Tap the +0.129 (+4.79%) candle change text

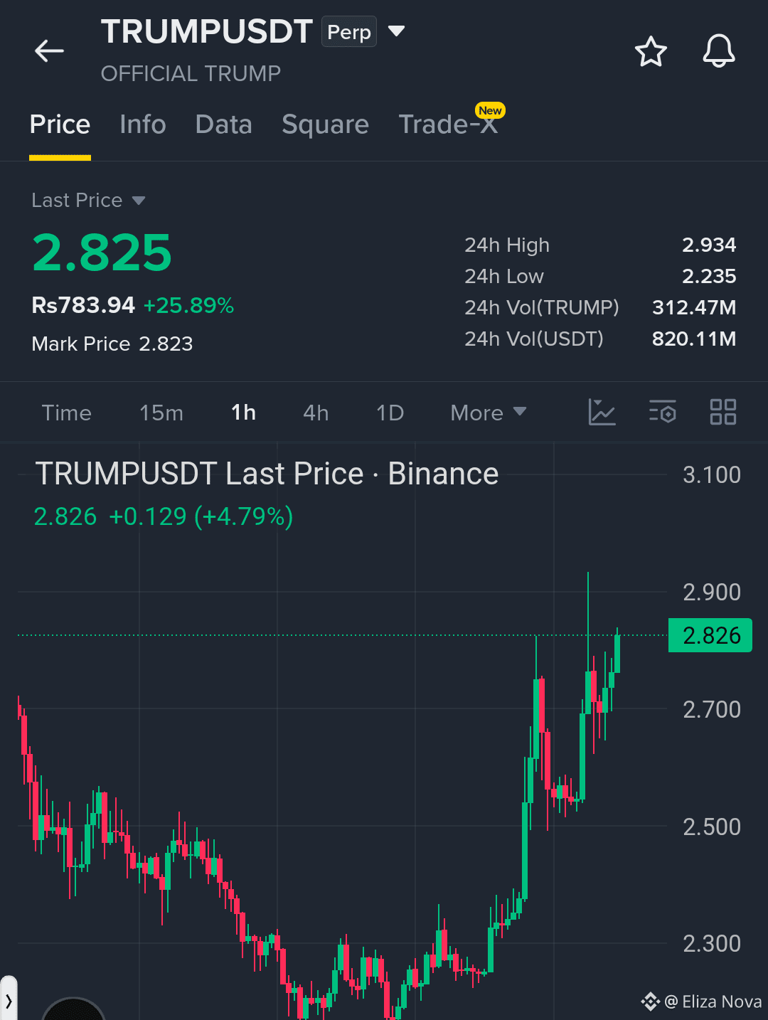pyautogui.click(x=201, y=516)
